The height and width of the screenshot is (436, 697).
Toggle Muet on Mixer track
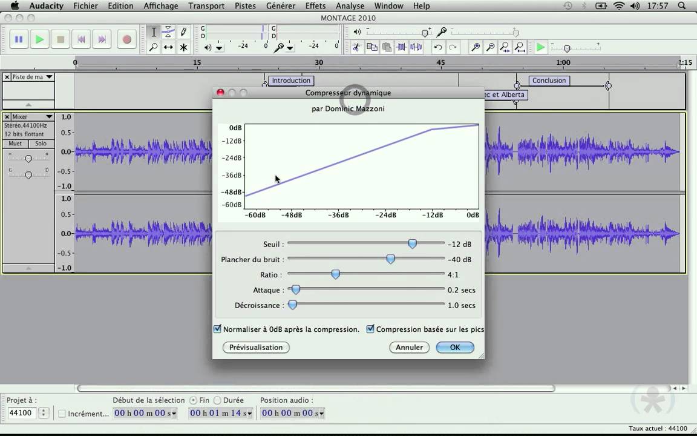(x=15, y=144)
